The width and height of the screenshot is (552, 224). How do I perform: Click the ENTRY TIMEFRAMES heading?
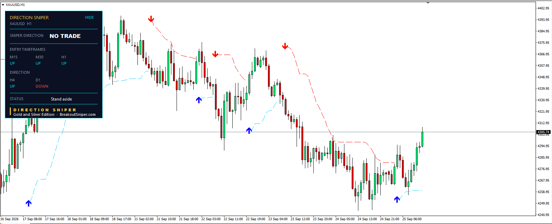(28, 49)
